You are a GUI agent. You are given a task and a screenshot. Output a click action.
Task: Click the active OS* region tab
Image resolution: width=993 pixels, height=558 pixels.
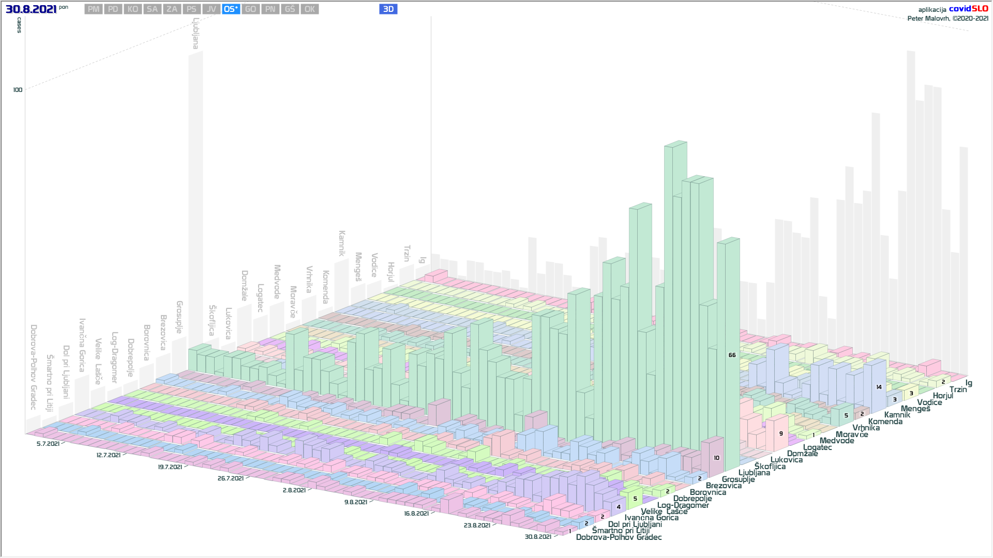pyautogui.click(x=231, y=9)
